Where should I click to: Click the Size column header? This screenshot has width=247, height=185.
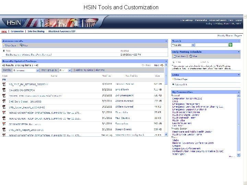pos(157,76)
